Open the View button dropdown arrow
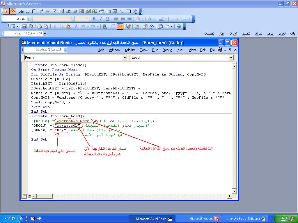This screenshot has width=298, height=223. (x=17, y=26)
